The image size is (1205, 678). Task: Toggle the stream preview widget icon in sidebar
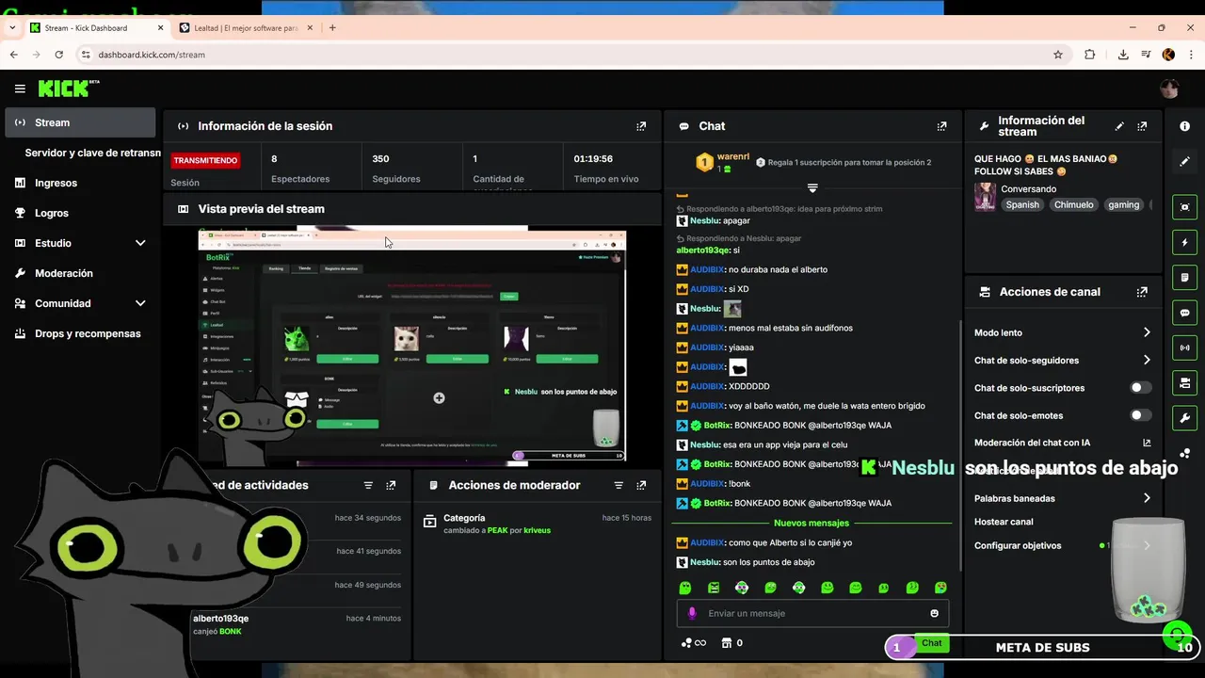point(1184,207)
